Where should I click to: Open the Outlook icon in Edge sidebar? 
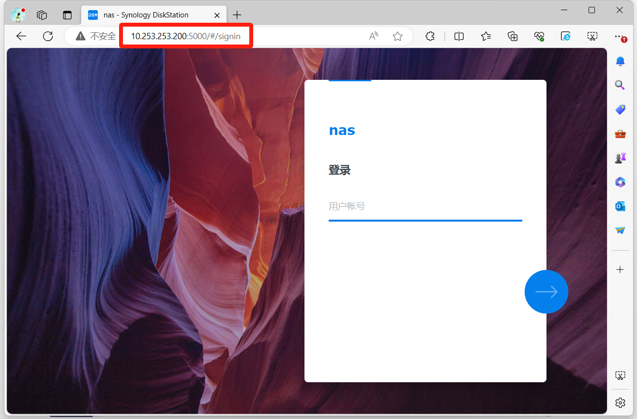pos(620,207)
